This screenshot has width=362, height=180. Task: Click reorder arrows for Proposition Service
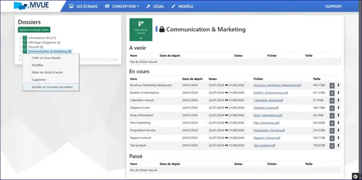pos(338,130)
